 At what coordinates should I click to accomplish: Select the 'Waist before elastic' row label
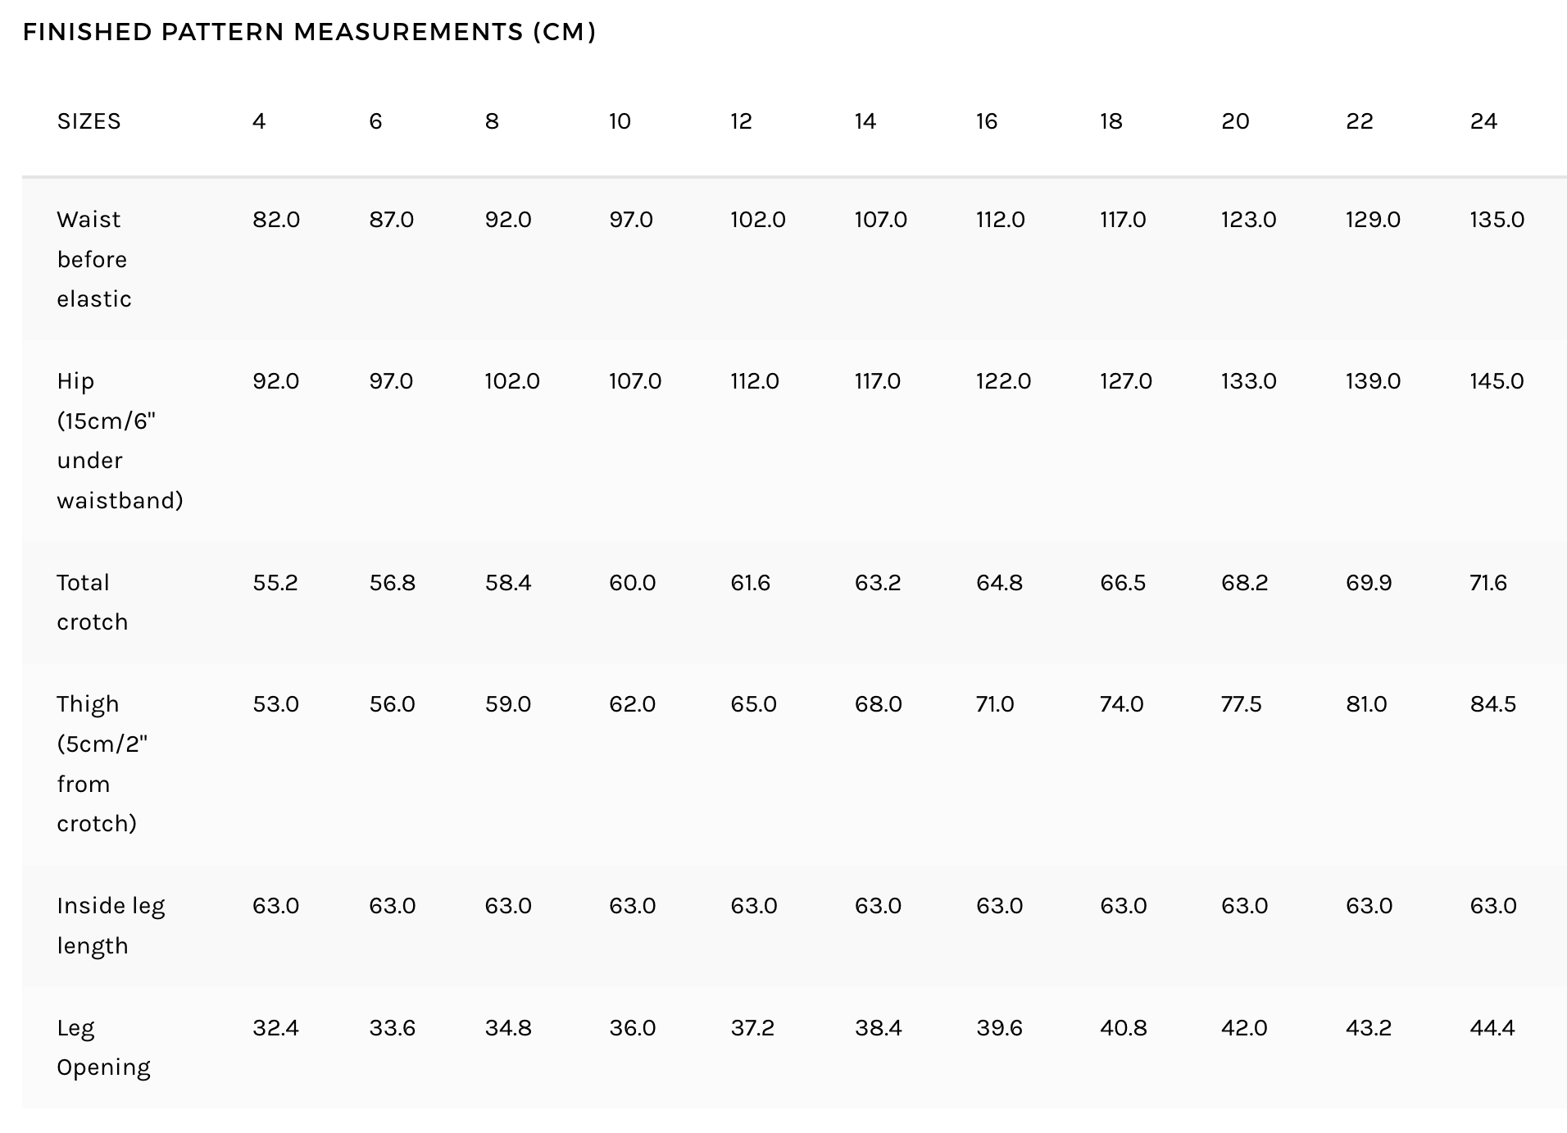tap(94, 259)
